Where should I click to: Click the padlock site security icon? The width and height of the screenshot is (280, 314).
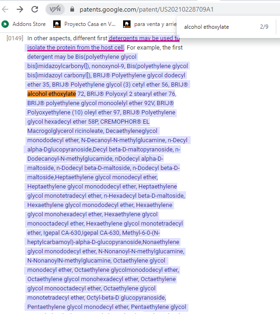coord(72,9)
